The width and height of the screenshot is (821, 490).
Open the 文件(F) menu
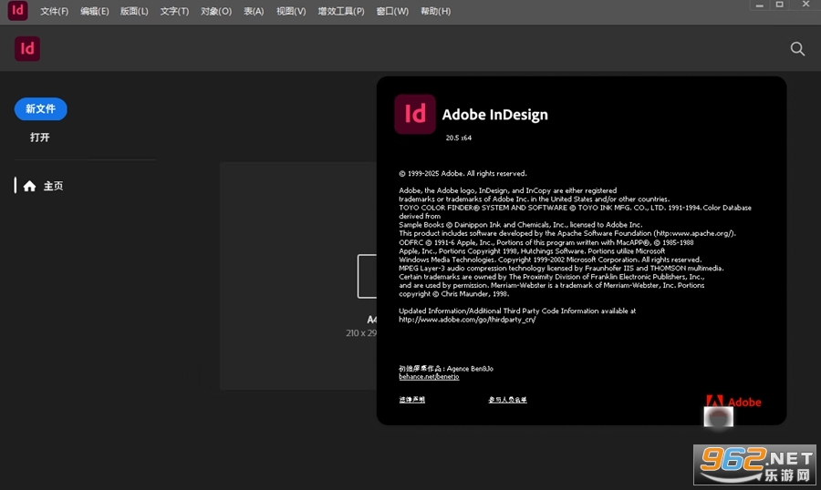(55, 11)
